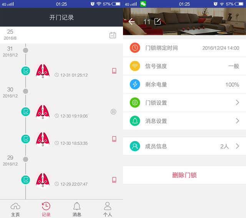Expand 消息设置 chevron arrow
246x218 pixels.
point(238,121)
